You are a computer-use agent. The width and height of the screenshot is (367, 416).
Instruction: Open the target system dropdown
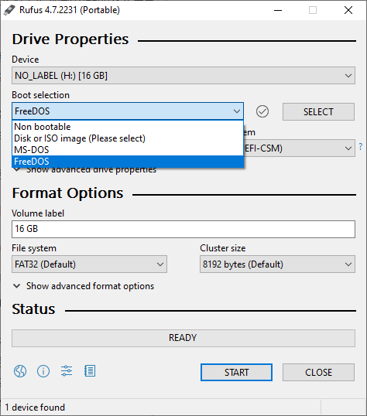point(299,148)
